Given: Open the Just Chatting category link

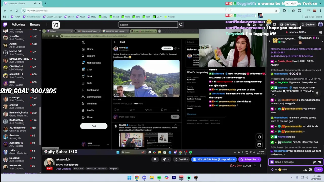Looking at the screenshot, I should pos(64,169).
